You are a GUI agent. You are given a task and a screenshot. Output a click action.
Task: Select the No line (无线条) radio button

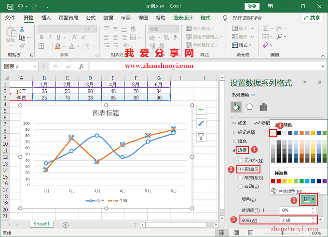pos(241,161)
